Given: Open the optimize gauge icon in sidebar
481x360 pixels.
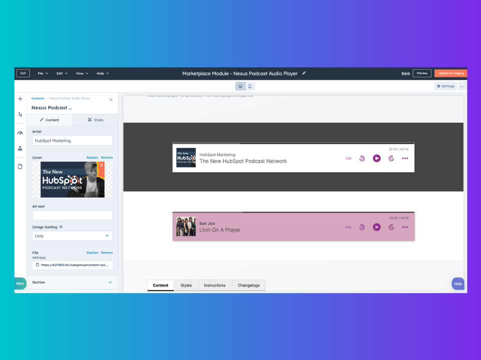Looking at the screenshot, I should click(20, 133).
